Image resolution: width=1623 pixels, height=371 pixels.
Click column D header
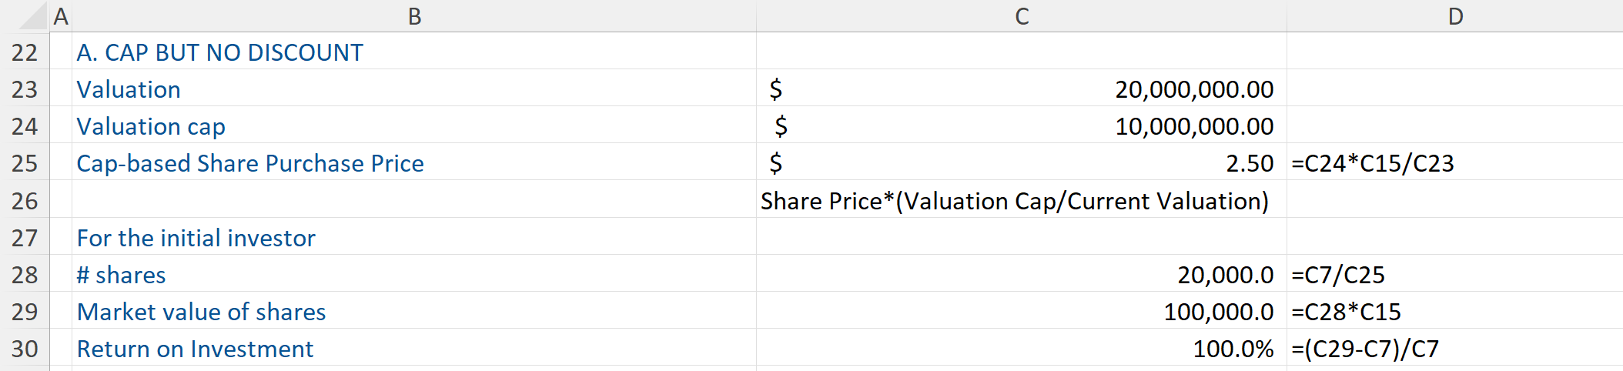point(1454,16)
